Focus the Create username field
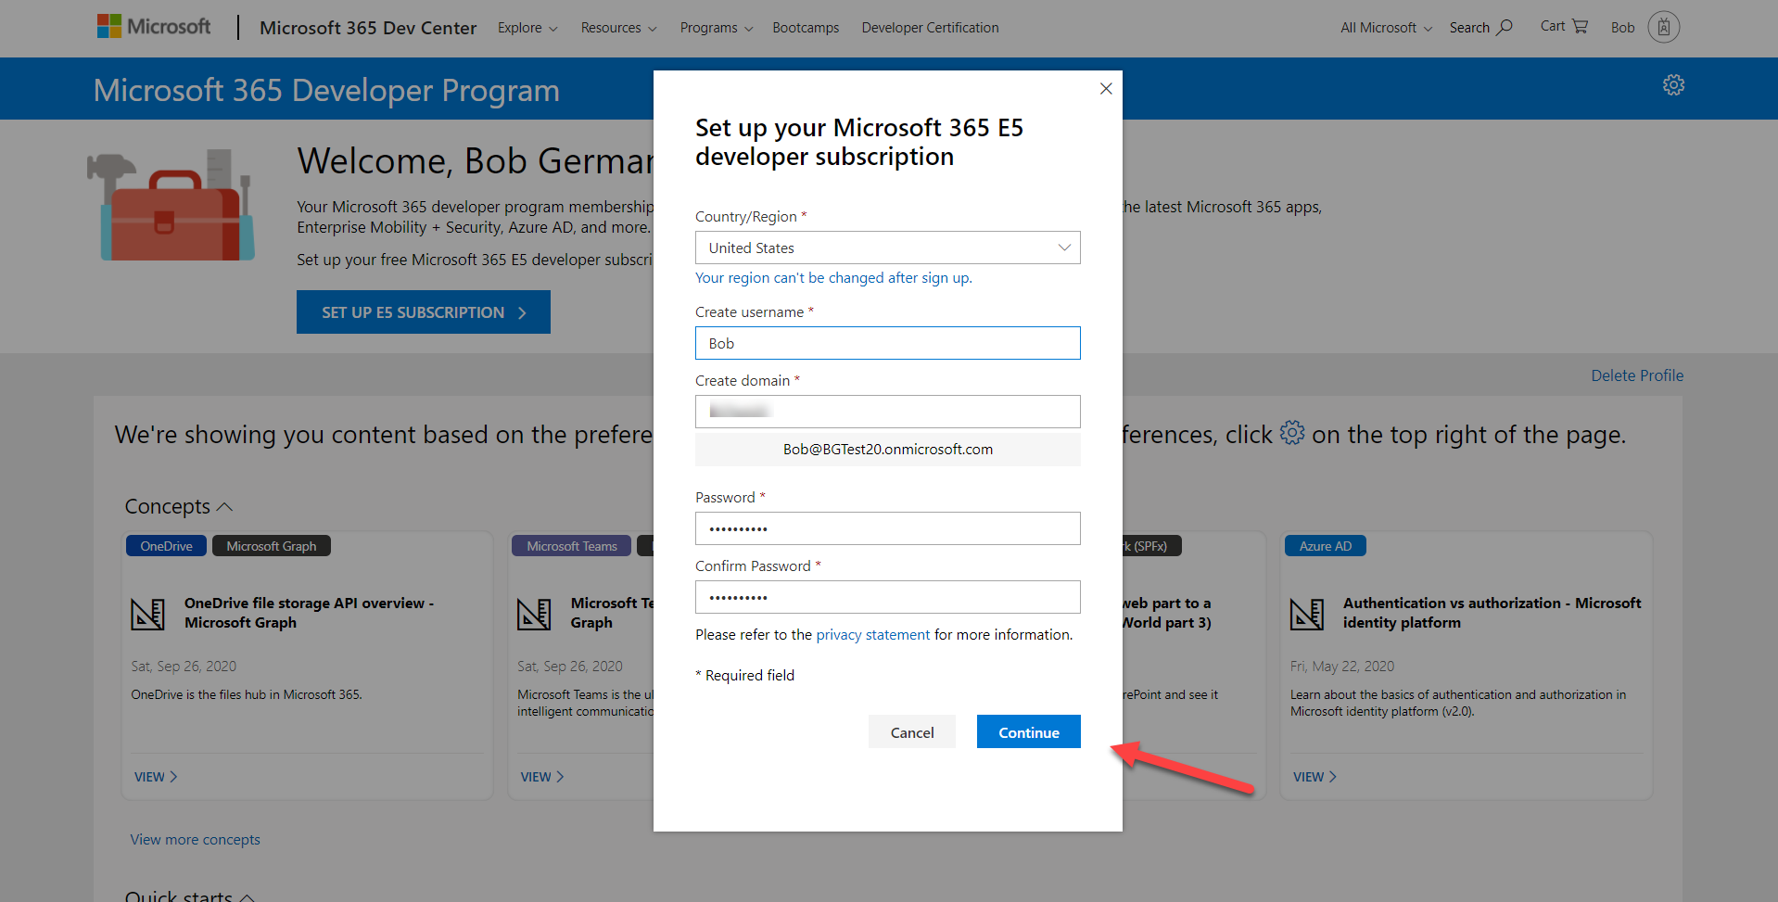Image resolution: width=1778 pixels, height=902 pixels. point(888,343)
